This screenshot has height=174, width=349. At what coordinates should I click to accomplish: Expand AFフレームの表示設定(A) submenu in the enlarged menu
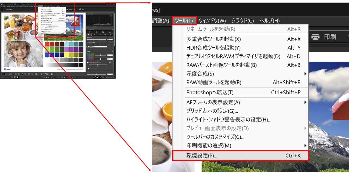point(240,102)
